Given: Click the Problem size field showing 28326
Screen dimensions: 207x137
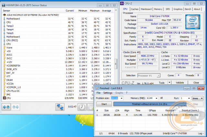Looking at the screenshot, I should pyautogui.click(x=115, y=98).
